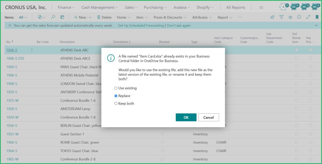322x164 pixels.
Task: Toggle Has Picture checkbox for 1896-S STD
Action: pyautogui.click(x=311, y=58)
